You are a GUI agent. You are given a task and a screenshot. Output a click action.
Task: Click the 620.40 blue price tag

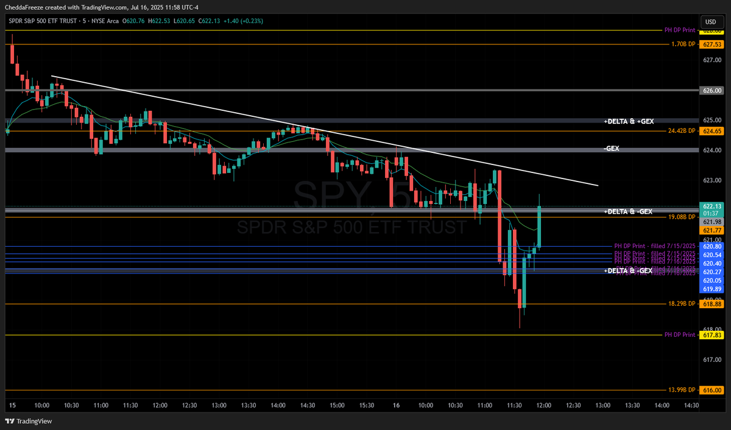712,263
